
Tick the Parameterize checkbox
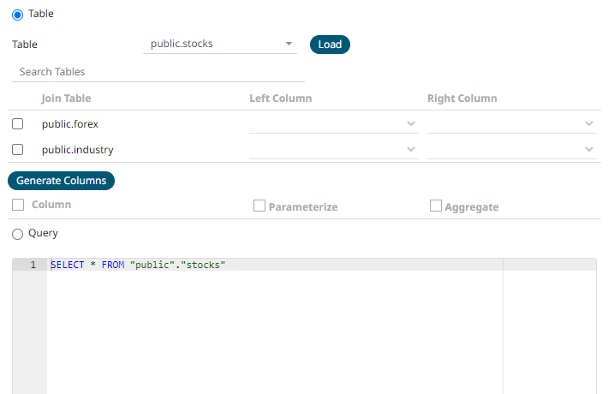(259, 206)
